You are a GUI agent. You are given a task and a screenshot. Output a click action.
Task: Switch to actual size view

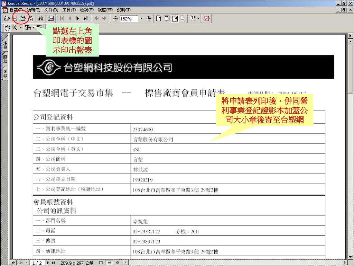pyautogui.click(x=158, y=19)
